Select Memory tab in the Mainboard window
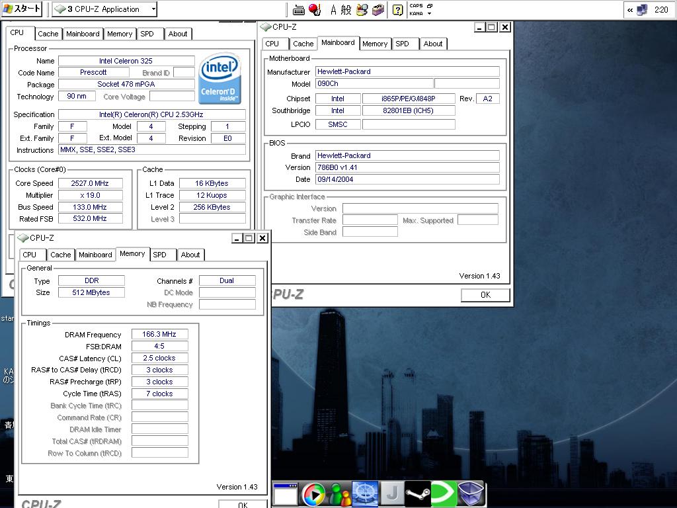The width and height of the screenshot is (677, 508). (375, 44)
